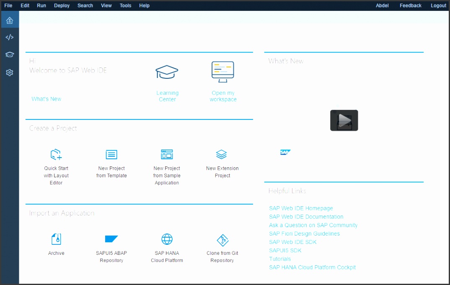The height and width of the screenshot is (285, 450).
Task: Open the Learning Center
Action: point(167,80)
